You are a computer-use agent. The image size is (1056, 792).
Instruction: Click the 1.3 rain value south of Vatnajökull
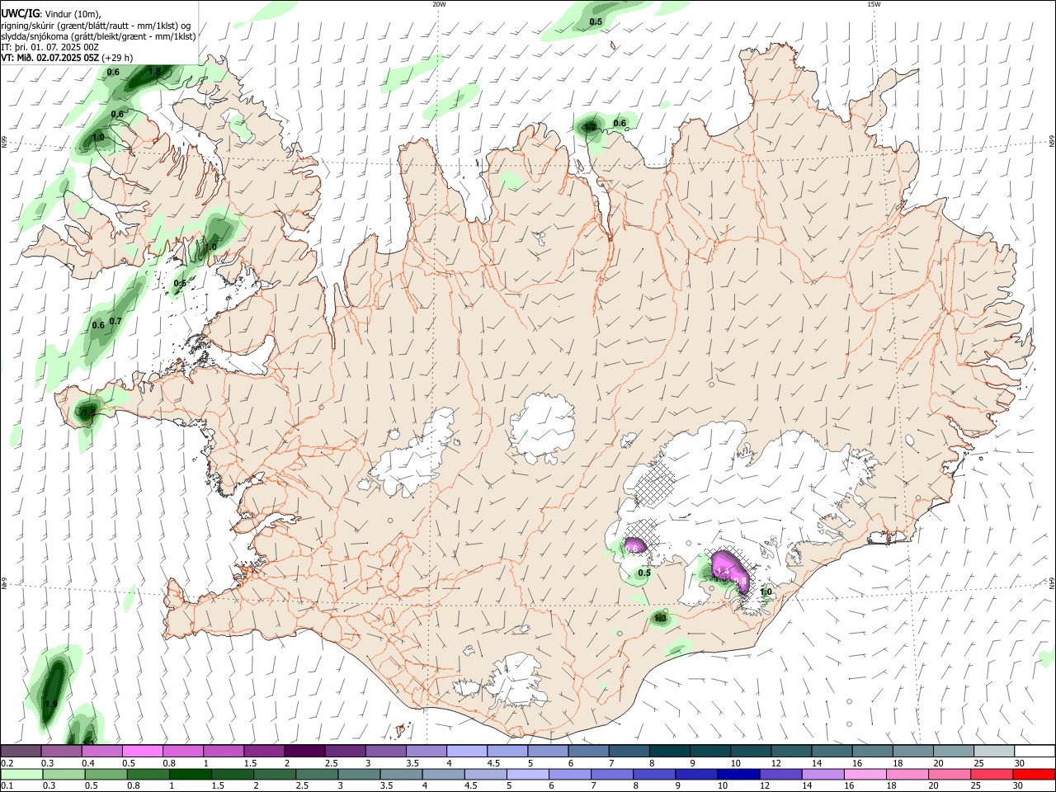(x=660, y=618)
